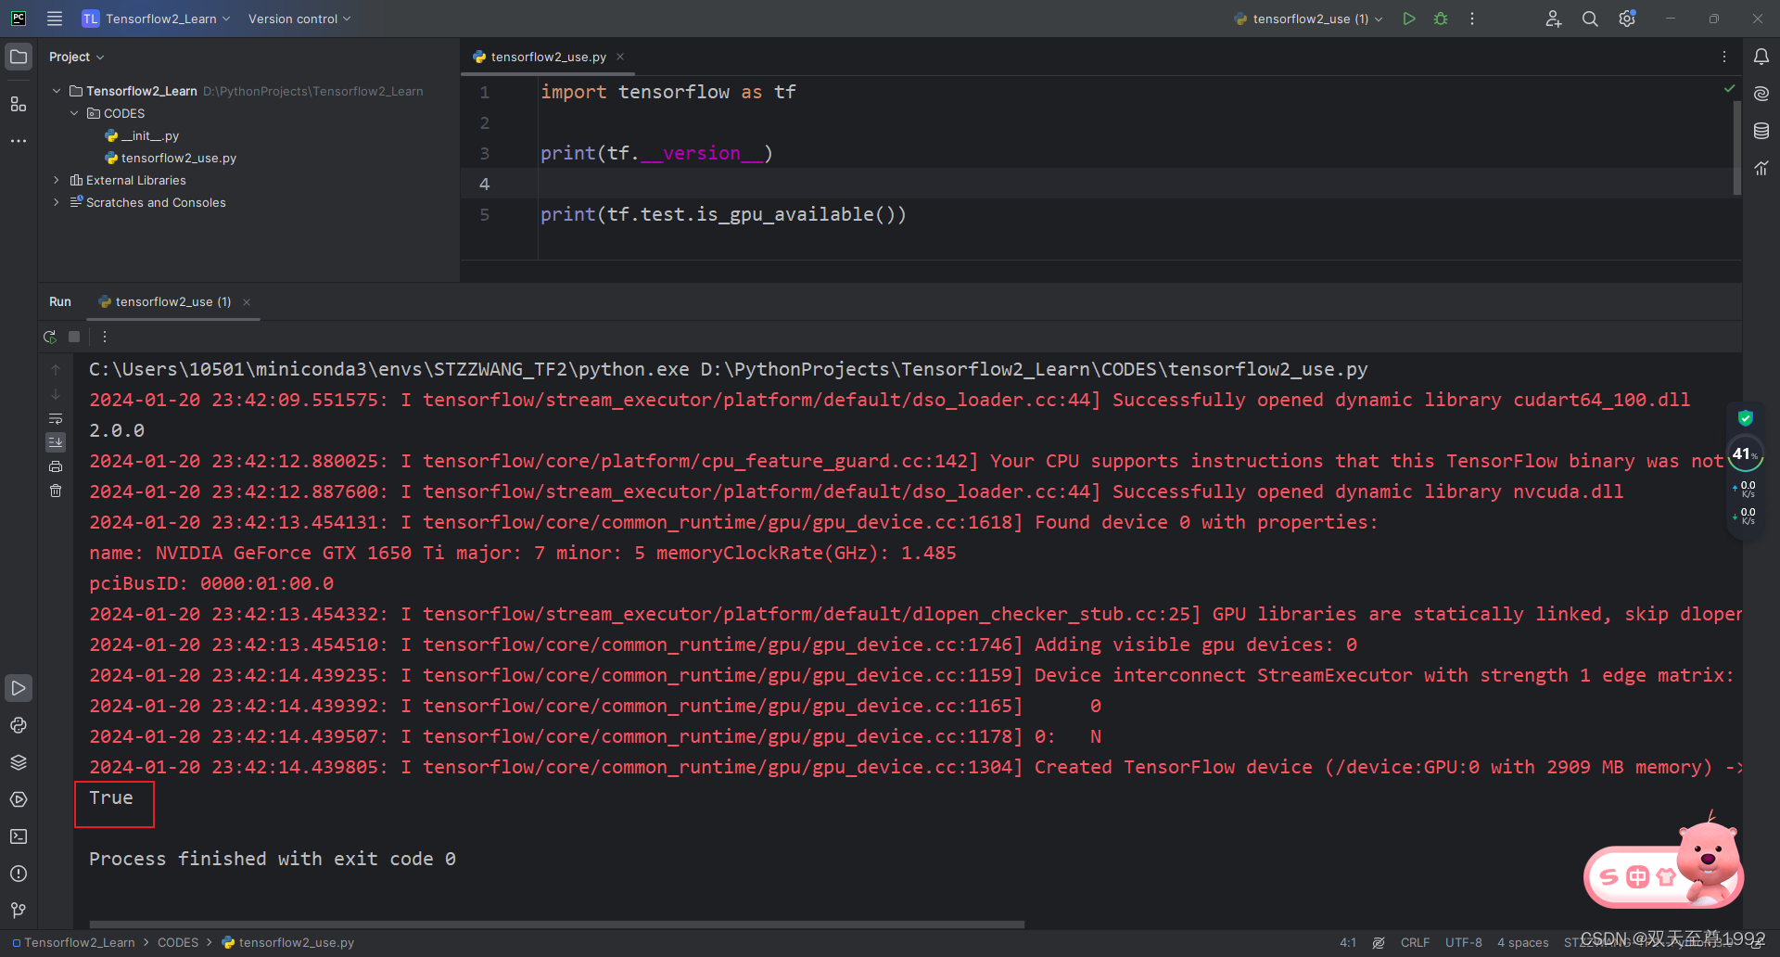Image resolution: width=1780 pixels, height=957 pixels.
Task: Select the Run tool window title
Action: [x=60, y=301]
